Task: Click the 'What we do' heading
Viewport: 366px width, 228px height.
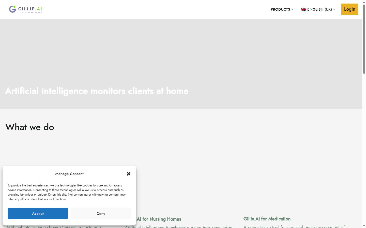Action: click(x=30, y=127)
